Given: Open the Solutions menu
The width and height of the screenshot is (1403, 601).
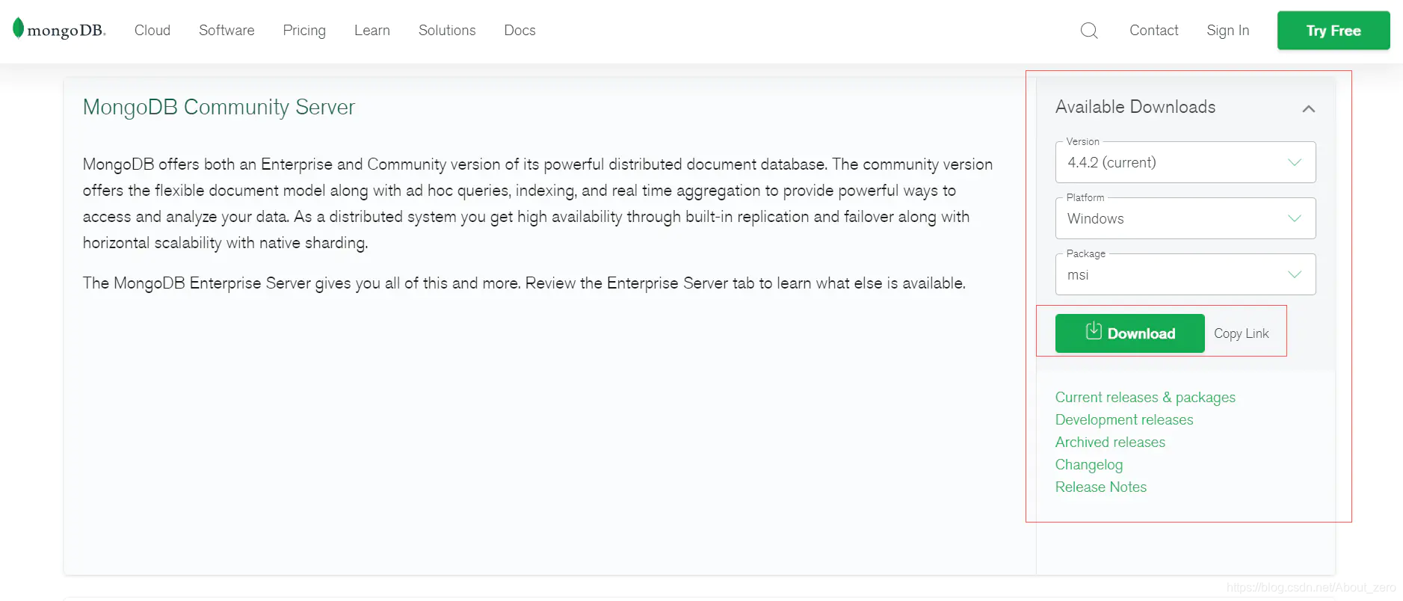Looking at the screenshot, I should tap(446, 31).
